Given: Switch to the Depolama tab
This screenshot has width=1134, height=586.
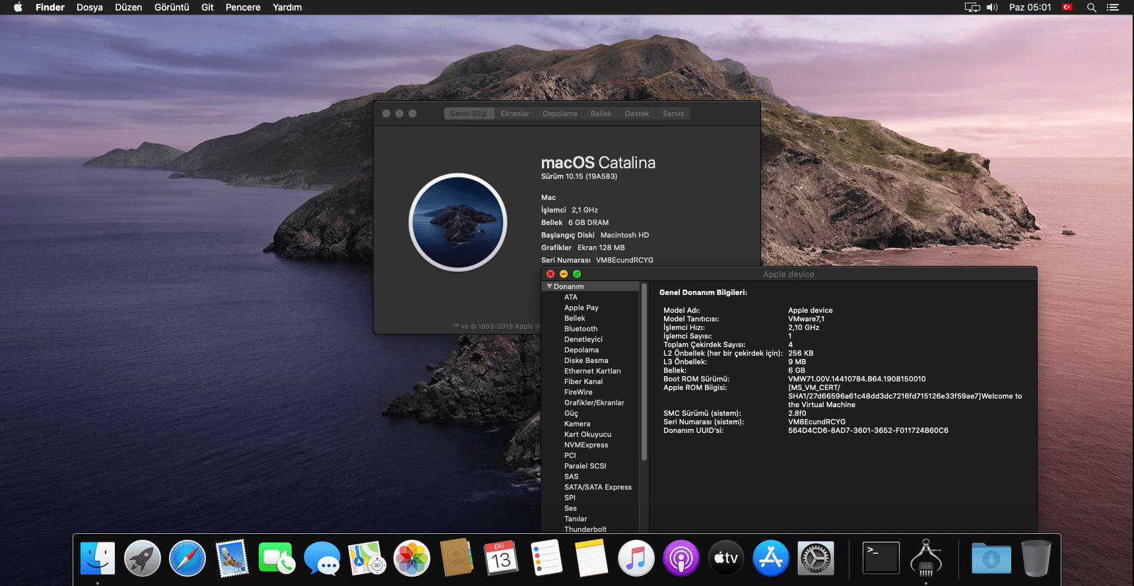Looking at the screenshot, I should point(560,114).
